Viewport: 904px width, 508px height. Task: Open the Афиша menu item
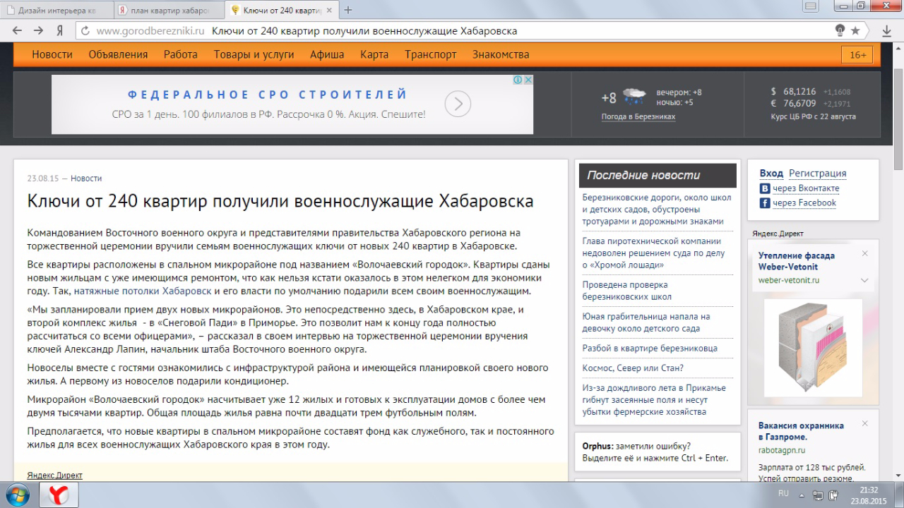pyautogui.click(x=327, y=54)
